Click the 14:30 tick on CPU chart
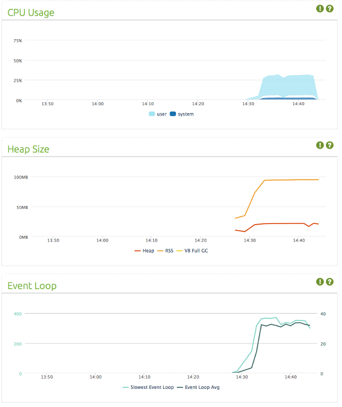 tap(248, 104)
